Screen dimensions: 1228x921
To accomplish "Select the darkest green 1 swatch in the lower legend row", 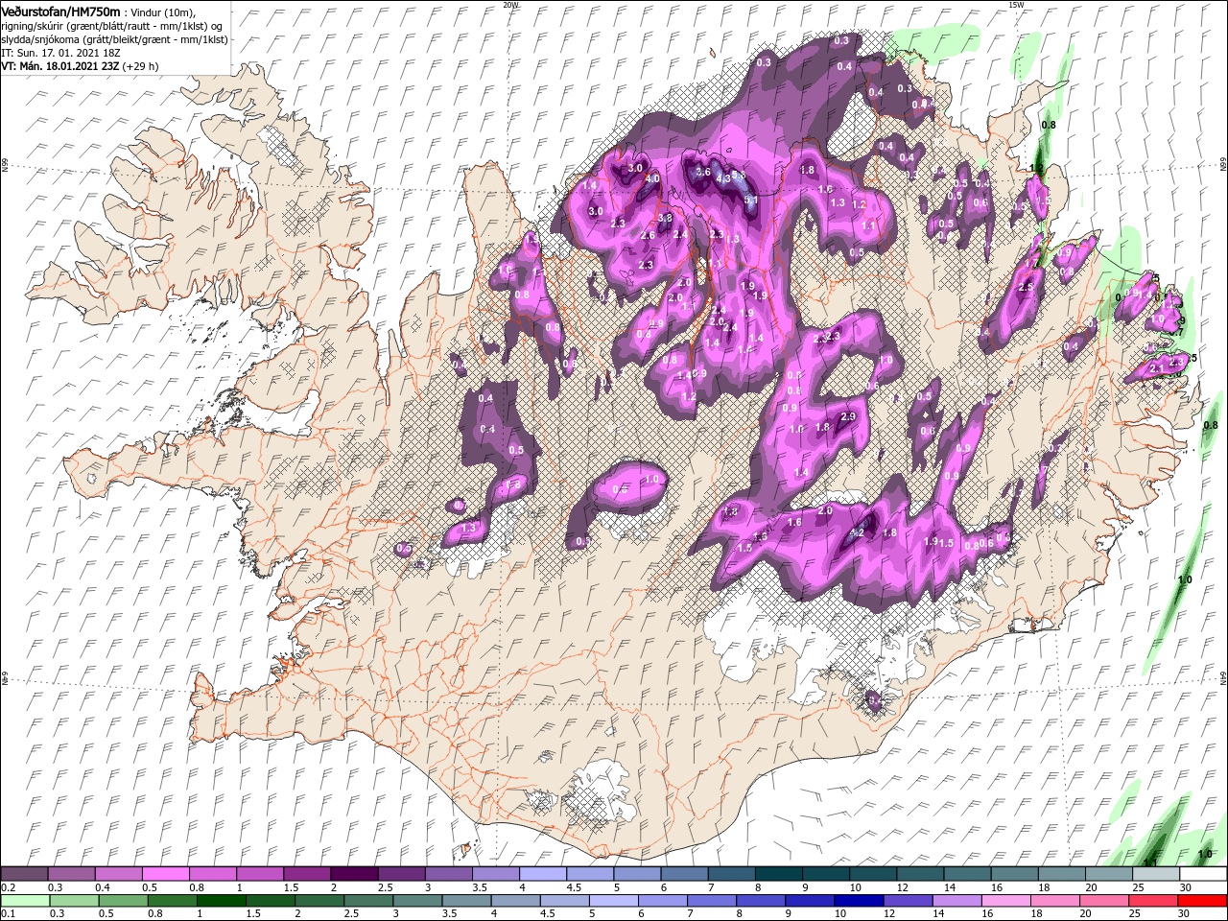I will pos(222,900).
